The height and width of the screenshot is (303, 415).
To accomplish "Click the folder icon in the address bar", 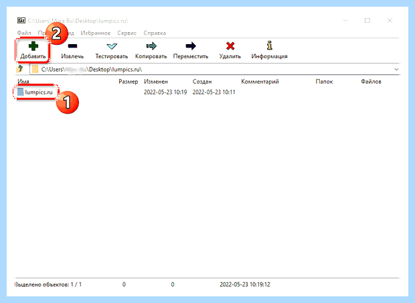I will tap(35, 70).
